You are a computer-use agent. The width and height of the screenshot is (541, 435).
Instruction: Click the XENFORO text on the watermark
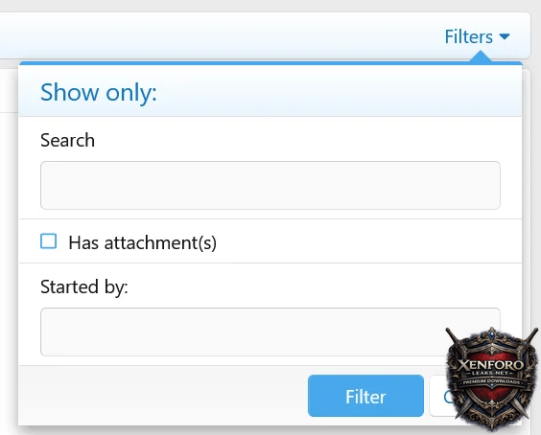[x=491, y=364]
